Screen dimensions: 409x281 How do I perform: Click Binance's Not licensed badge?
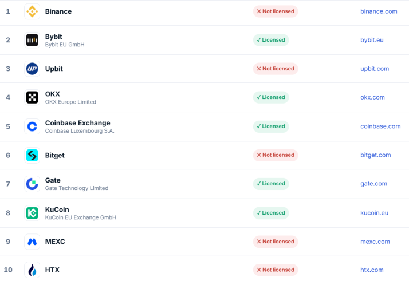tap(276, 11)
